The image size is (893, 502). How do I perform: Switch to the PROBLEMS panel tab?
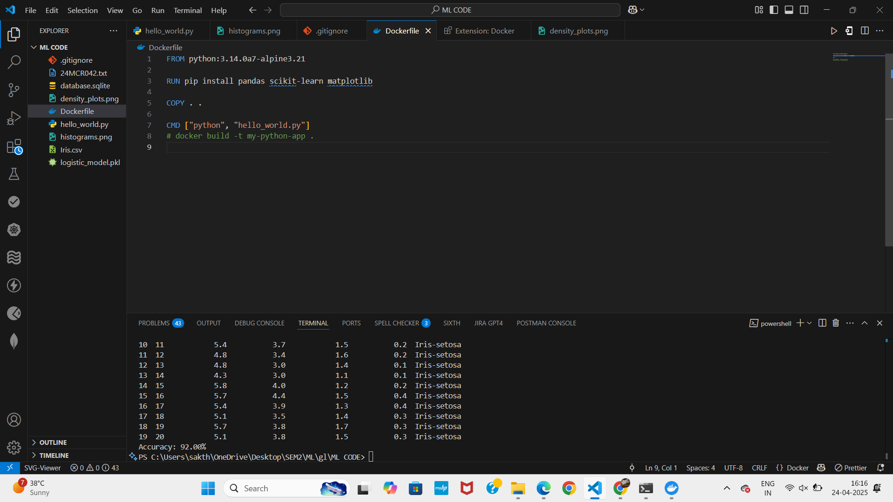pyautogui.click(x=160, y=323)
